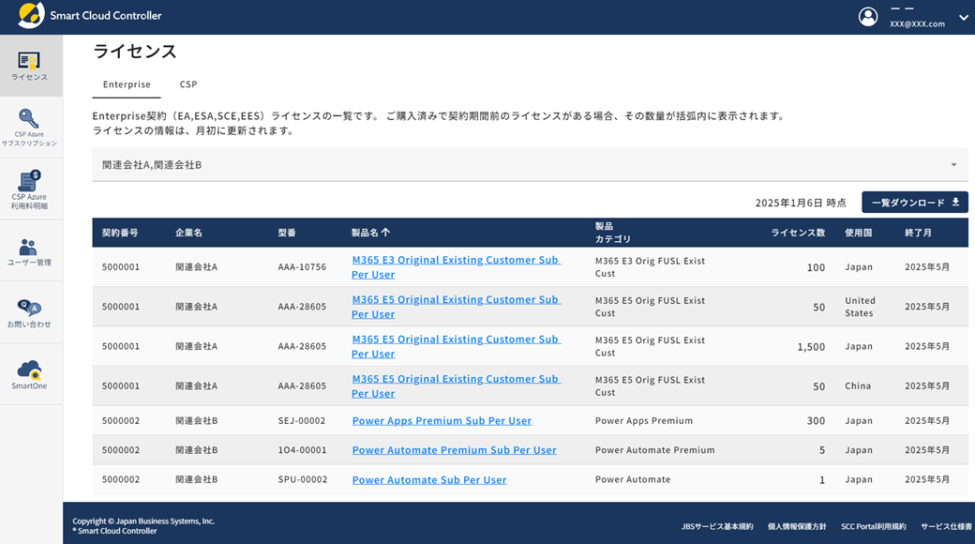This screenshot has width=975, height=544.
Task: Click license count 100 in the E3 row
Action: coord(816,267)
